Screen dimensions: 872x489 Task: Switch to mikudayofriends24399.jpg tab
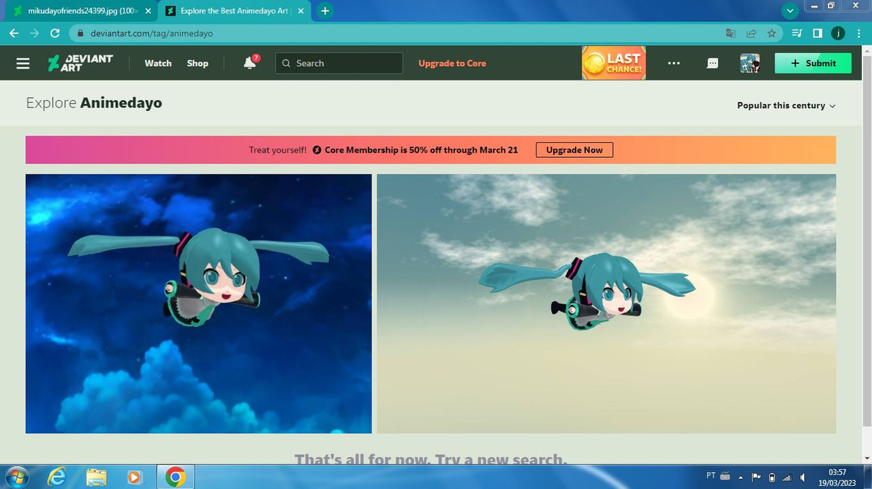[80, 11]
